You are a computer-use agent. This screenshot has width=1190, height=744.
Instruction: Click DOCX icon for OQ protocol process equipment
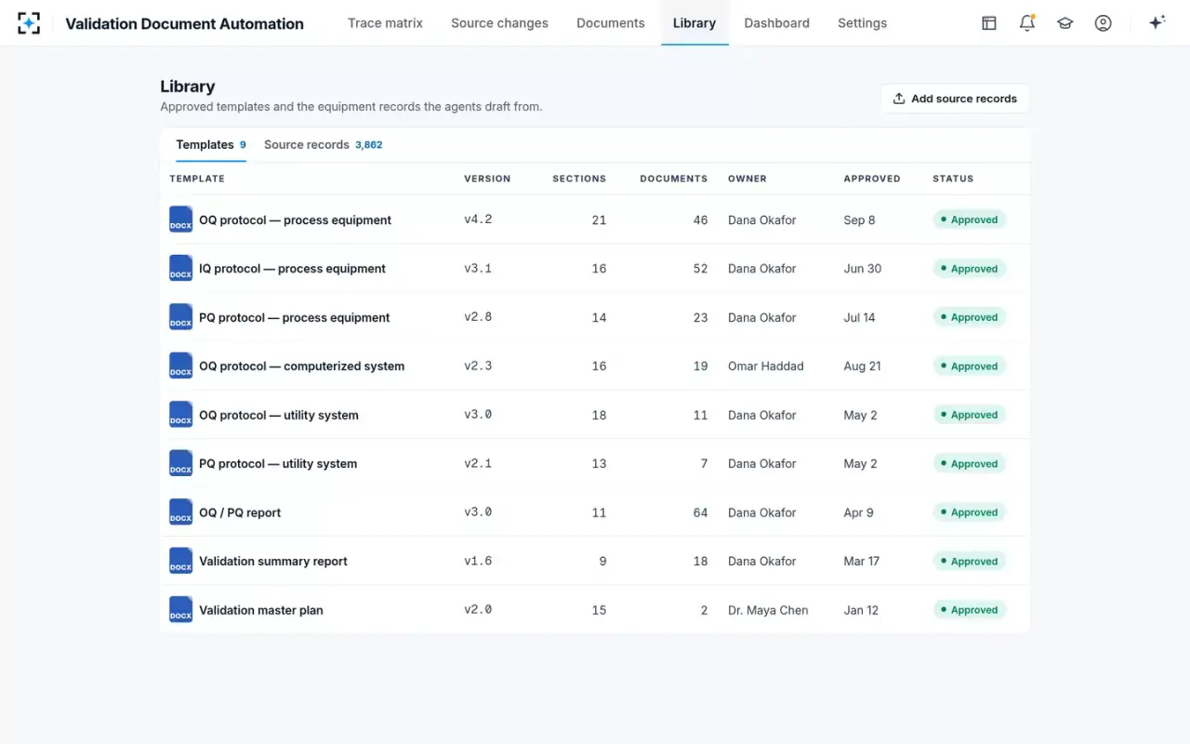point(180,219)
